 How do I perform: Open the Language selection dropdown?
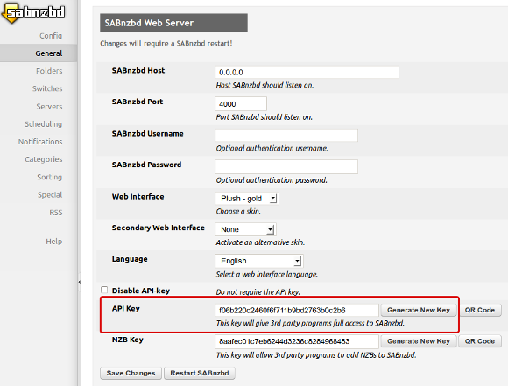tap(259, 261)
